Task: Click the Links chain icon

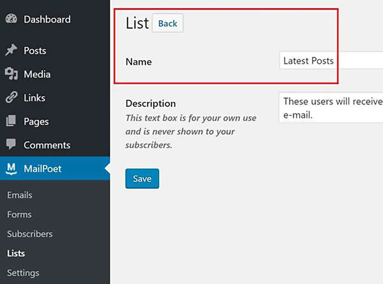Action: [x=11, y=98]
